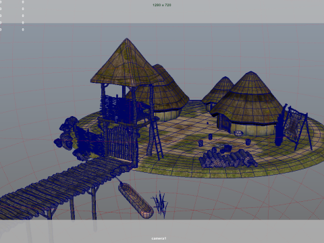Pick the small thatched hut in the background

click(x=217, y=92)
